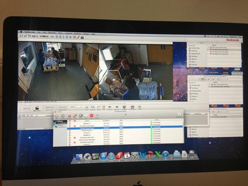Click step-back arrow in Studiocode toolbar
The image size is (248, 186).
[60, 37]
